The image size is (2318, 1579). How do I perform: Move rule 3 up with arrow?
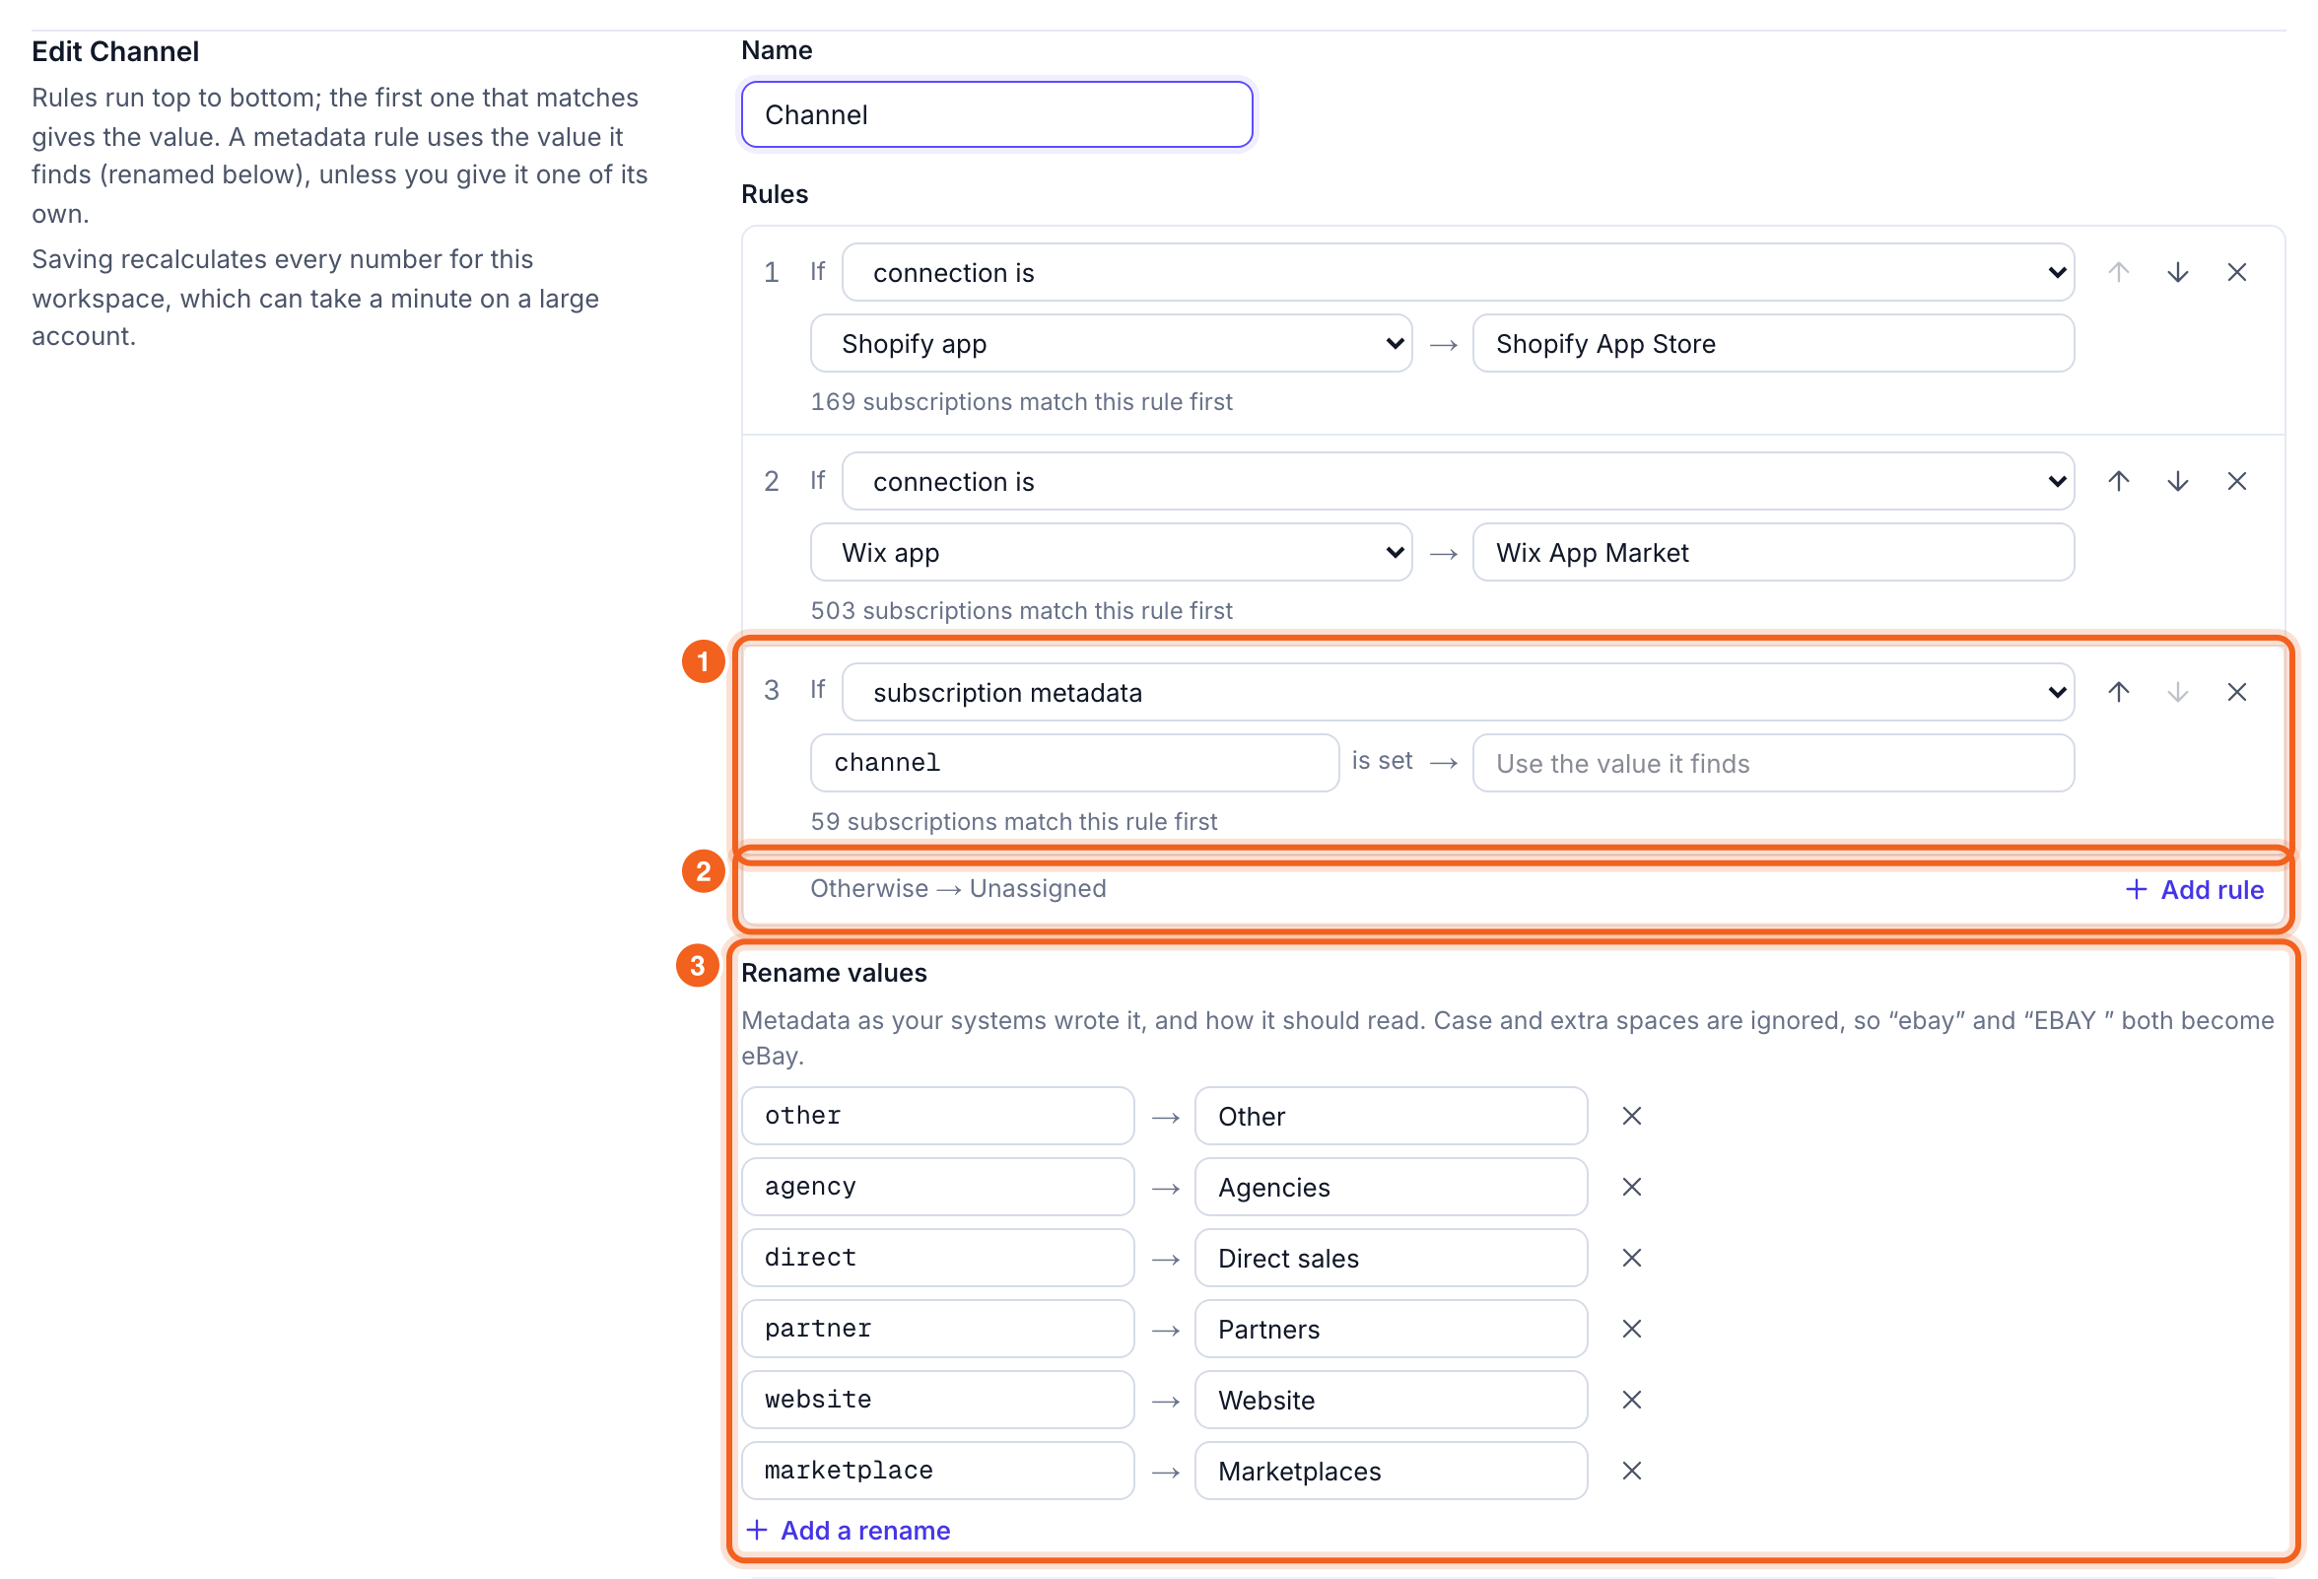[x=2119, y=692]
